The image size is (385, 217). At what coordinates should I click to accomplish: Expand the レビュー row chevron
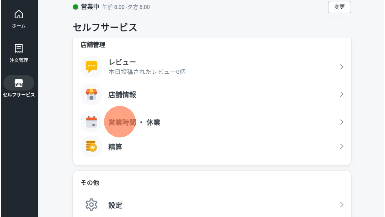(342, 67)
